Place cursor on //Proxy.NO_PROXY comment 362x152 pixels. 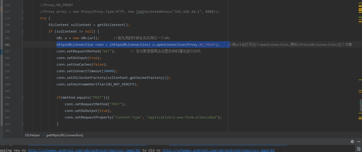coord(57,5)
